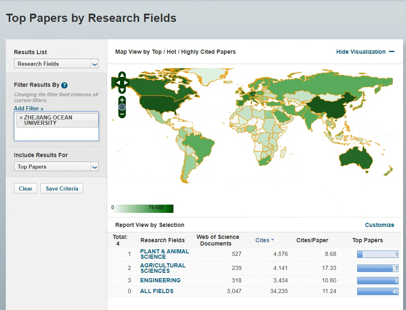Collapse the map via Hide Visualization
The image size is (406, 310).
click(x=365, y=52)
